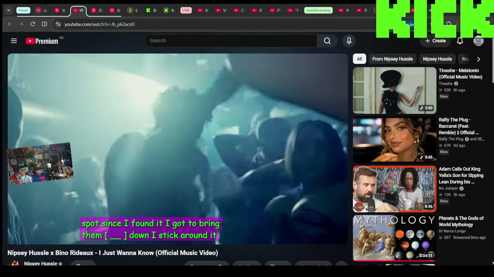Image resolution: width=494 pixels, height=277 pixels.
Task: Click the Nipsey Hussle channel avatar
Action: coord(14,263)
